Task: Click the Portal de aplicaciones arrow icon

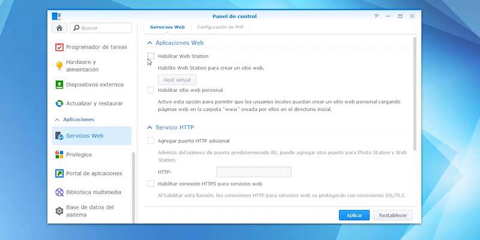Action: click(x=59, y=173)
